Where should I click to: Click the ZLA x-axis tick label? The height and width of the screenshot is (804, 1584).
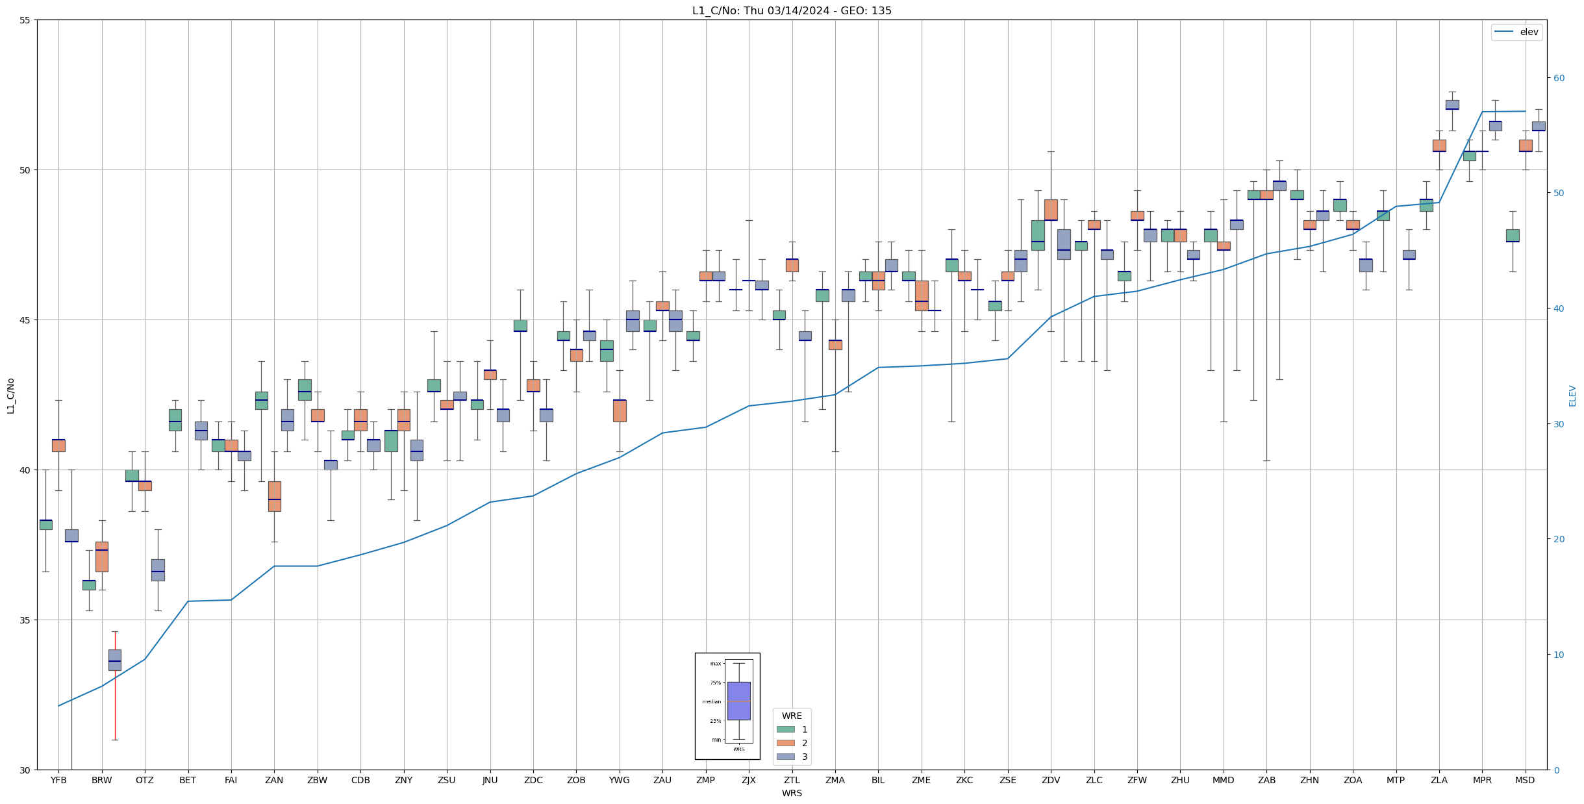pos(1439,780)
